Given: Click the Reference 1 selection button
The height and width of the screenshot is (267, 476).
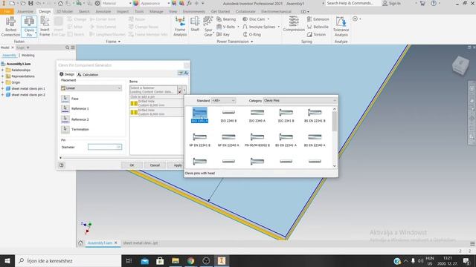Looking at the screenshot, I should 65,109.
